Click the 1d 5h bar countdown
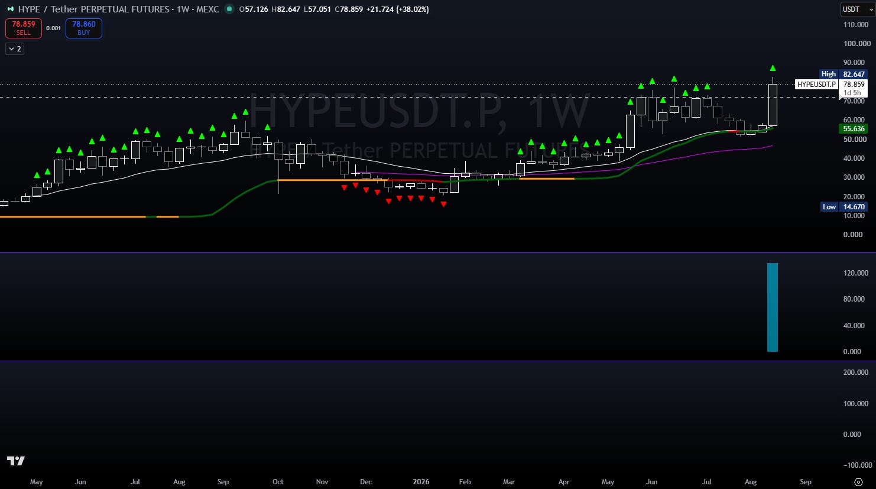This screenshot has height=489, width=876. tap(852, 93)
